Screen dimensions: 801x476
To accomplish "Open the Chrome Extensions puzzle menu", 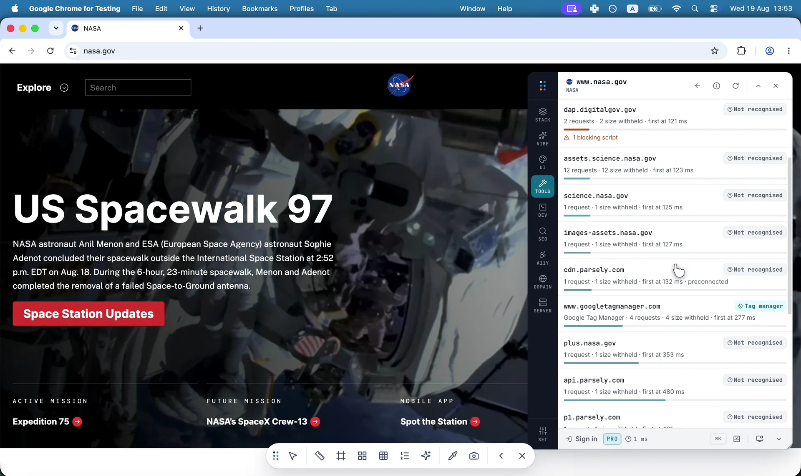I will [741, 51].
